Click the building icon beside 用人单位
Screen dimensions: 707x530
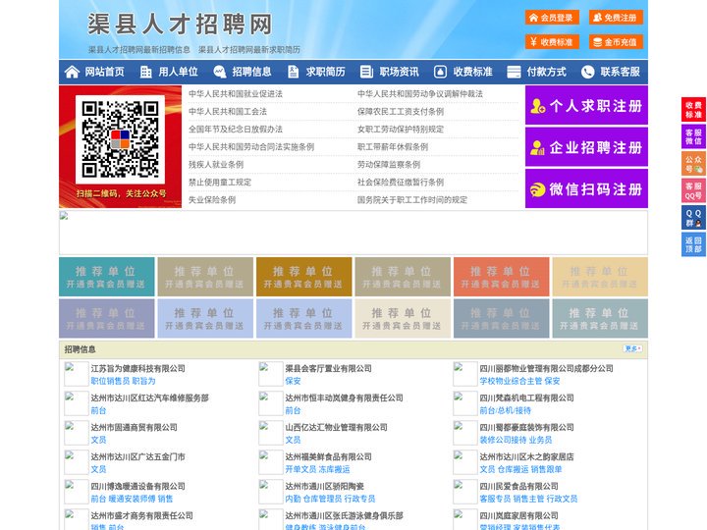(x=145, y=72)
